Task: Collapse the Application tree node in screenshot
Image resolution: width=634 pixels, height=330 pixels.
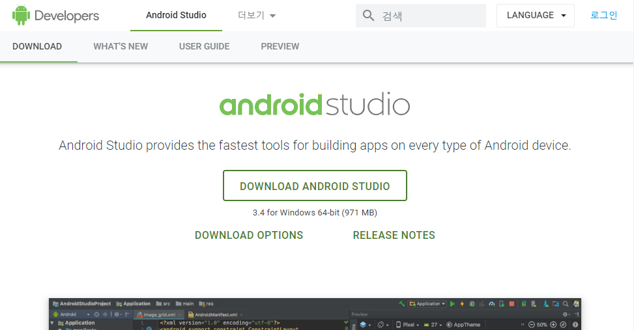Action: pos(51,323)
